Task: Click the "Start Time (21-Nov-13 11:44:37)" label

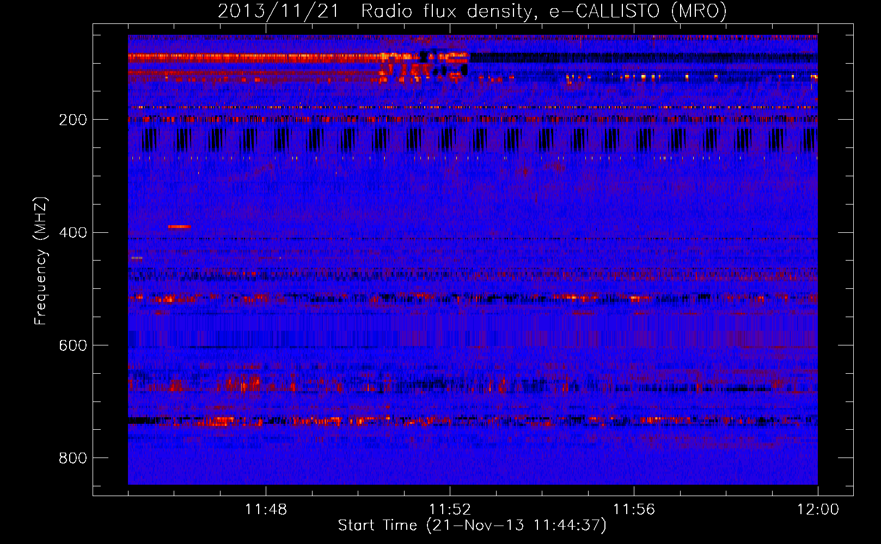Action: coord(472,526)
